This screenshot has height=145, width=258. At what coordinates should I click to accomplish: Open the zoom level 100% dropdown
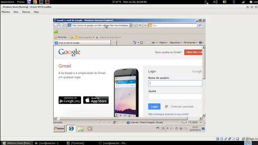click(201, 122)
